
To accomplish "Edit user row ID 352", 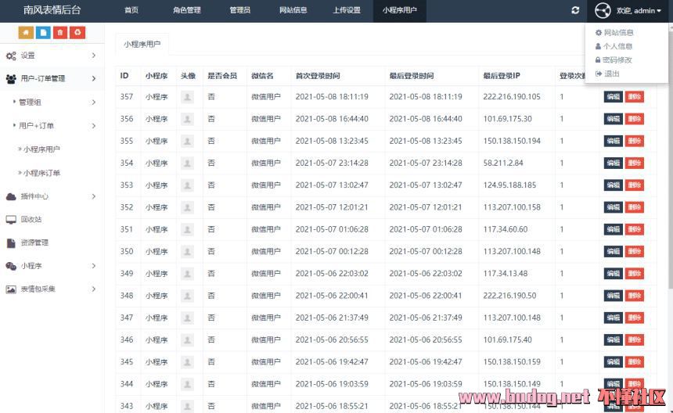I will [x=613, y=207].
